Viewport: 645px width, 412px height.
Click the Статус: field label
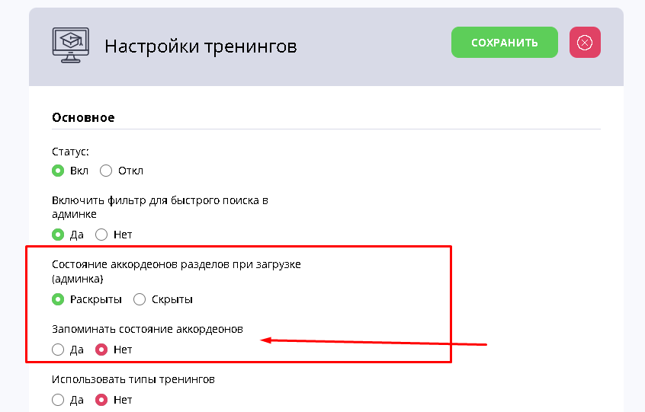point(70,152)
